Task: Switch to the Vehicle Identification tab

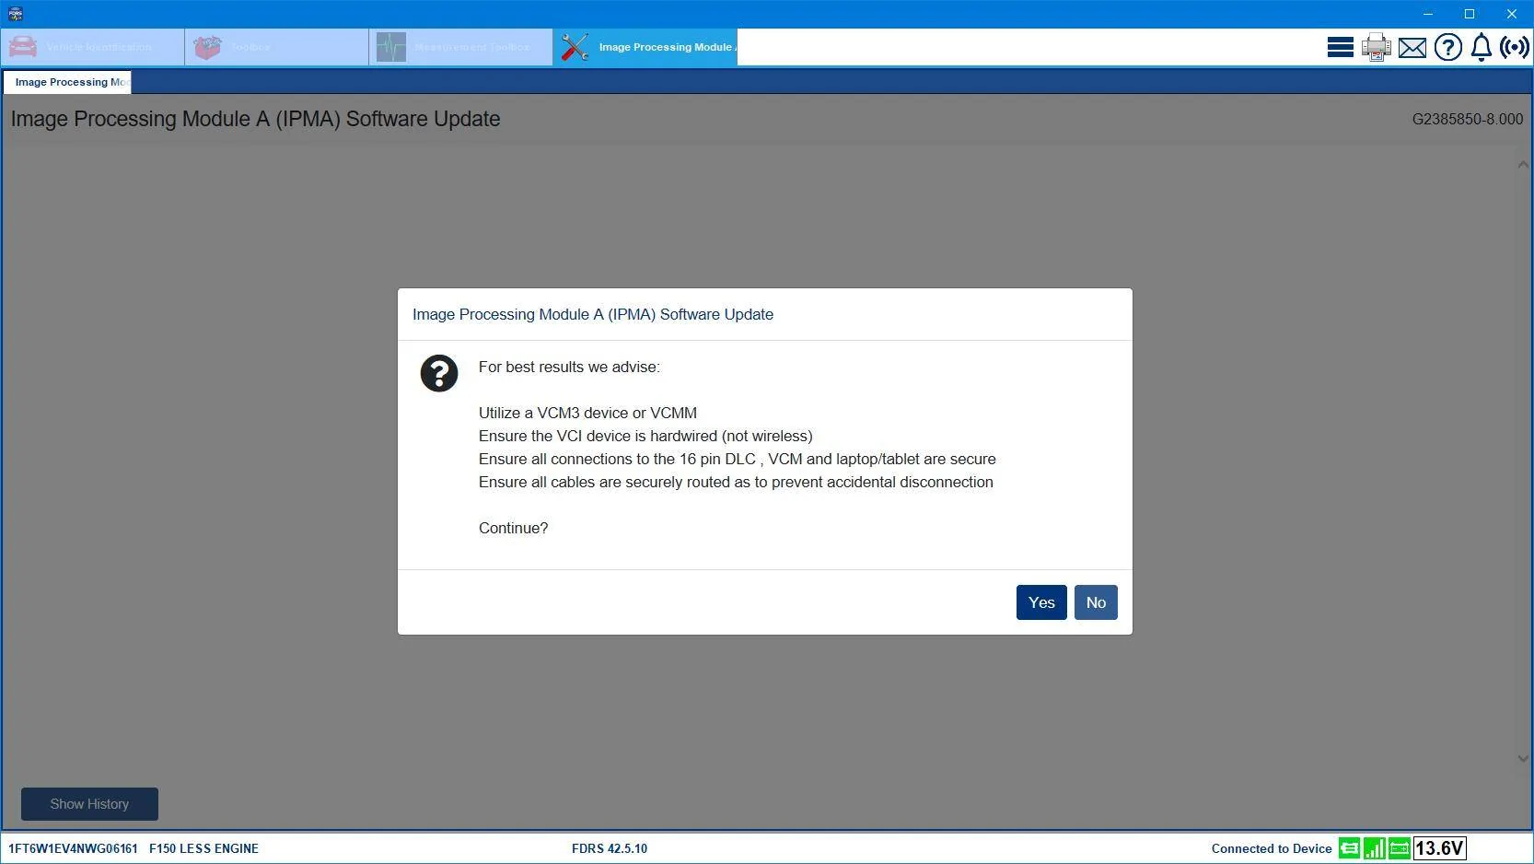Action: [92, 47]
